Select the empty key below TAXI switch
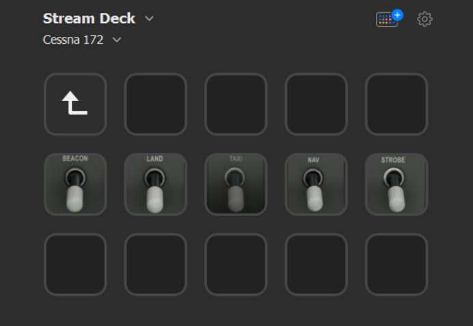Image resolution: width=473 pixels, height=326 pixels. tap(236, 265)
